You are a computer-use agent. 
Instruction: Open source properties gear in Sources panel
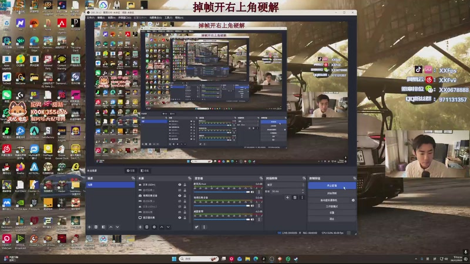[x=154, y=227]
